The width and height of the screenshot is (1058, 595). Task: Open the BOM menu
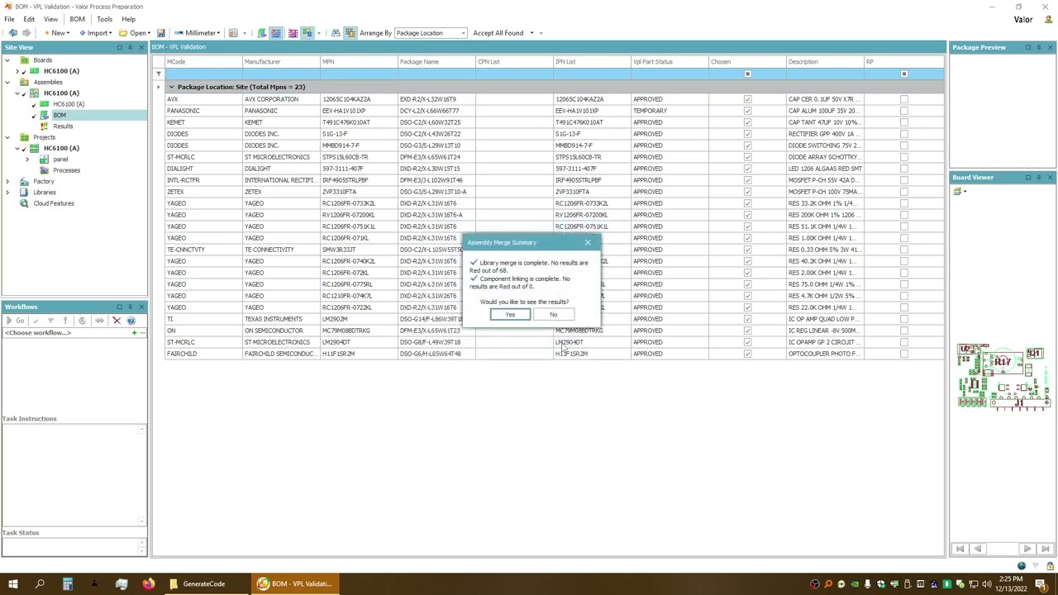click(77, 19)
